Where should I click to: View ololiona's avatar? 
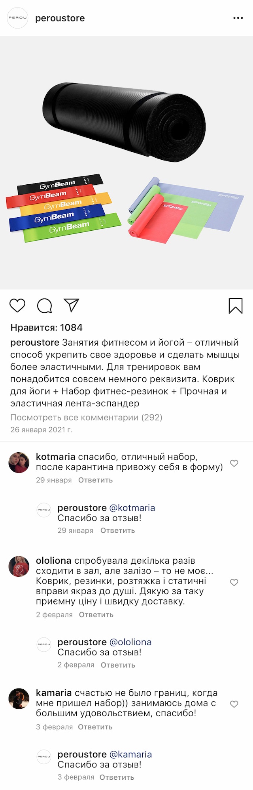(19, 566)
